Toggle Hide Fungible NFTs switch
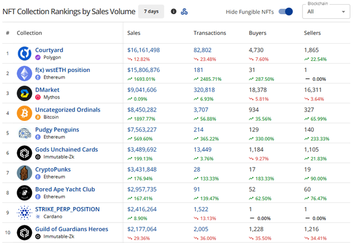This screenshot has width=354, height=243. [286, 12]
